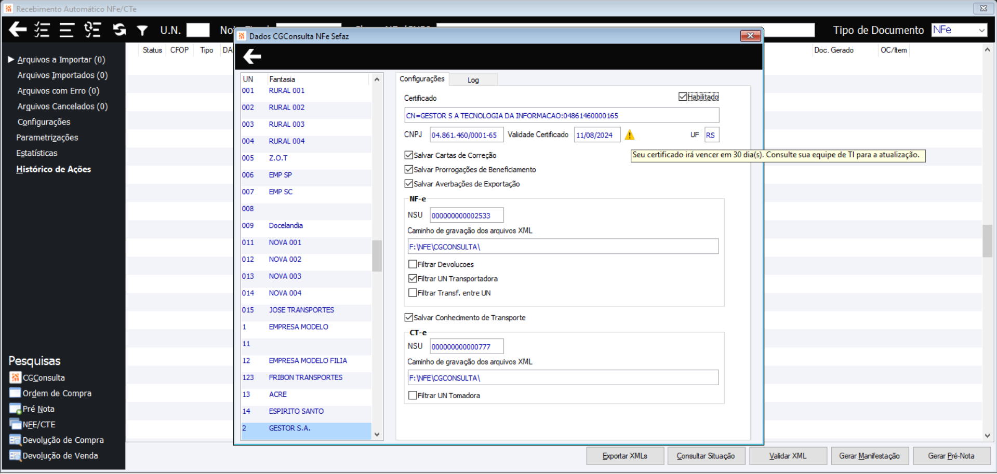The width and height of the screenshot is (997, 474).
Task: Uncheck Salvar Averbações de Exportação
Action: [408, 184]
